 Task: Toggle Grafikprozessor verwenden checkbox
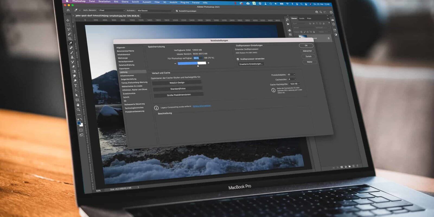point(238,59)
